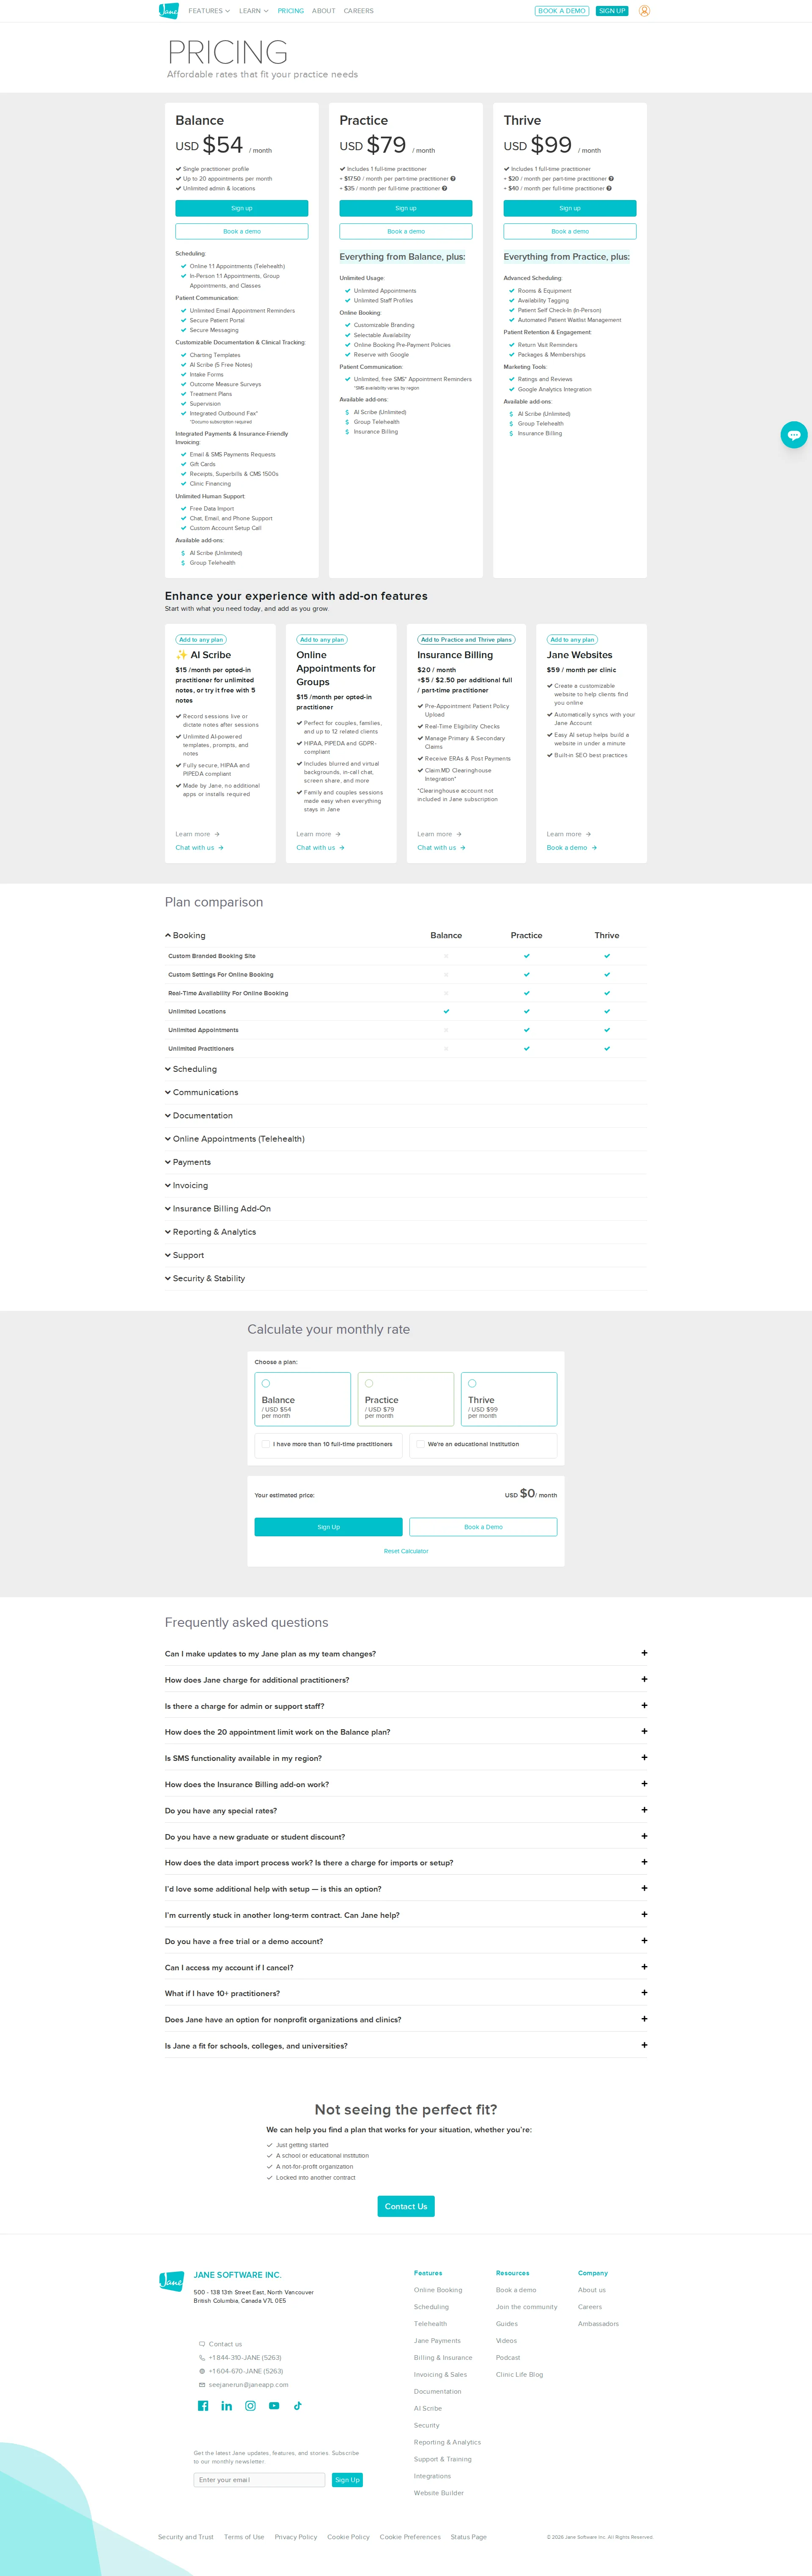Click the header Book a Demo button
Viewport: 812px width, 2576px height.
coord(562,11)
